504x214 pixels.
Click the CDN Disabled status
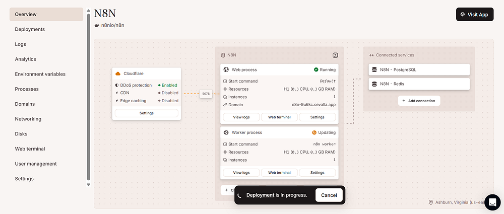(x=168, y=93)
